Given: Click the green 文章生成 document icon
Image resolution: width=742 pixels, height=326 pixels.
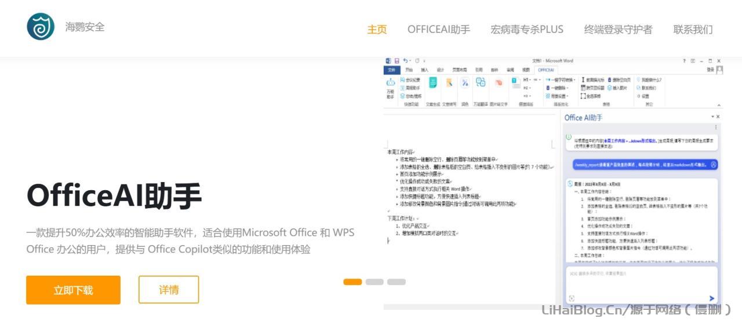Looking at the screenshot, I should coord(433,83).
